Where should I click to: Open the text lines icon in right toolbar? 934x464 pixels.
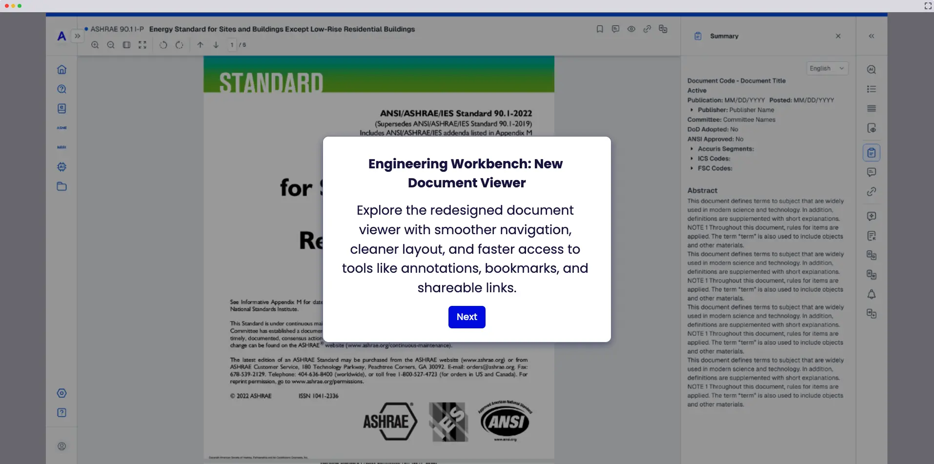(x=872, y=108)
